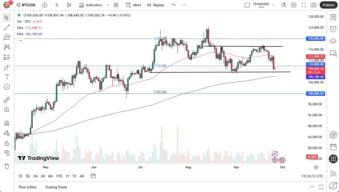Image resolution: width=339 pixels, height=192 pixels.
Task: Select the Trend Line drawing tool
Action: (x=7, y=27)
